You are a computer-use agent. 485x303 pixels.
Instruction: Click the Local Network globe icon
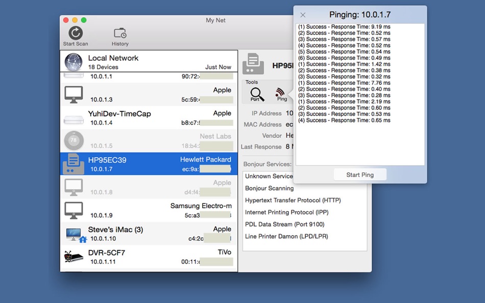point(74,62)
